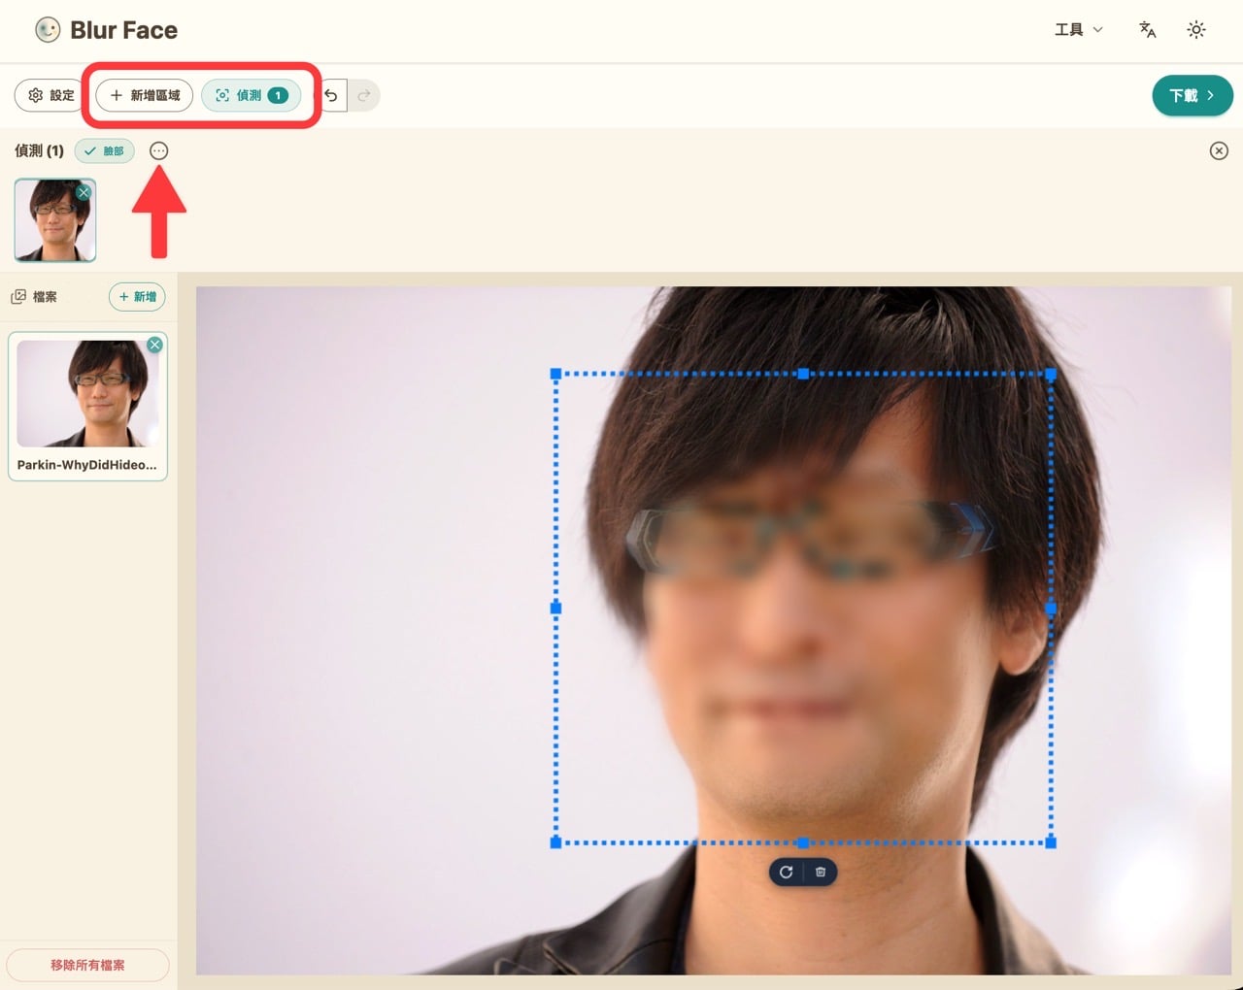Open the 工具 dropdown menu
The height and width of the screenshot is (990, 1243).
coord(1079,30)
